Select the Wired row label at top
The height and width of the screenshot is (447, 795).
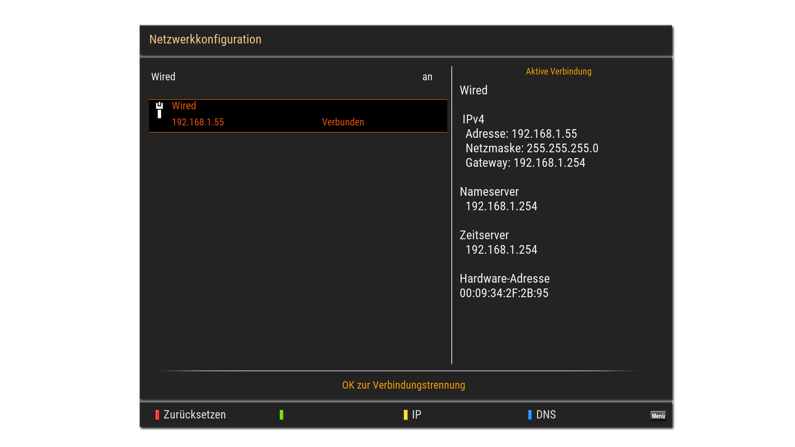click(x=163, y=77)
